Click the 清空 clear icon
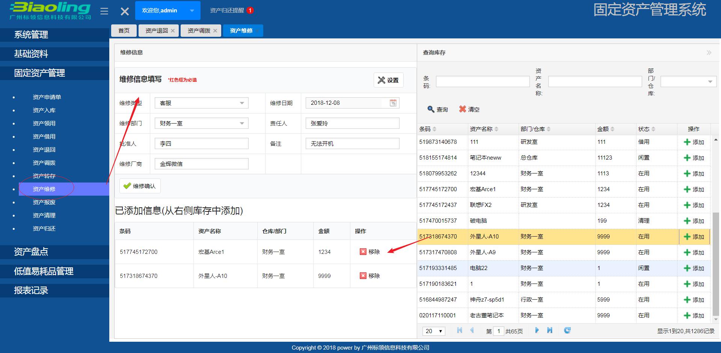This screenshot has height=353, width=721. [463, 109]
